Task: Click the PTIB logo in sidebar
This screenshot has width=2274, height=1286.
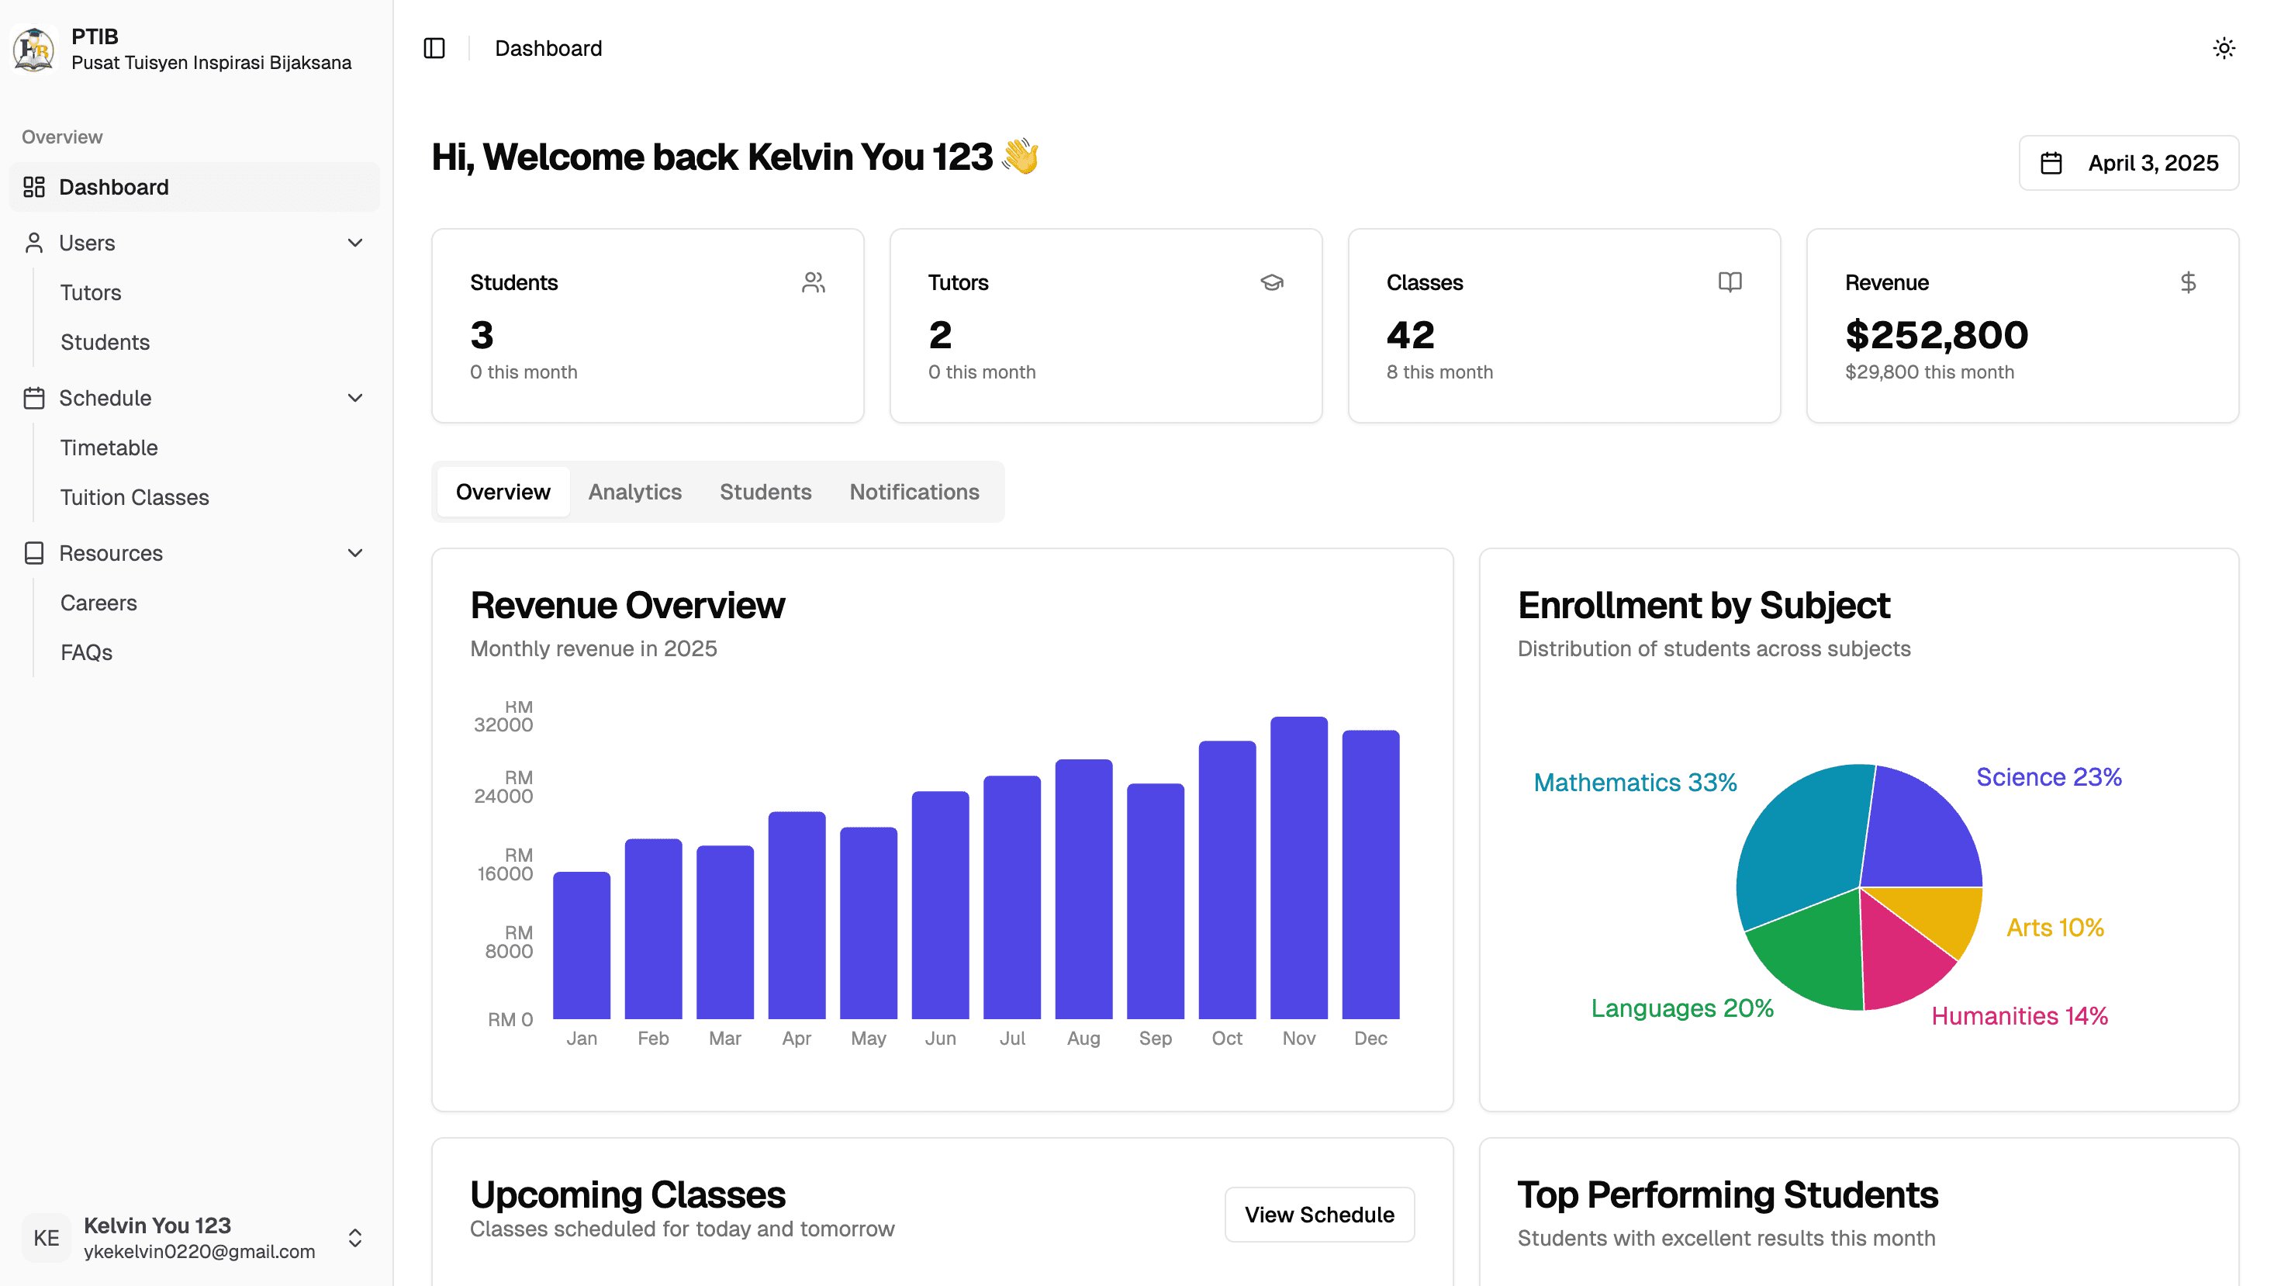Action: [x=34, y=50]
